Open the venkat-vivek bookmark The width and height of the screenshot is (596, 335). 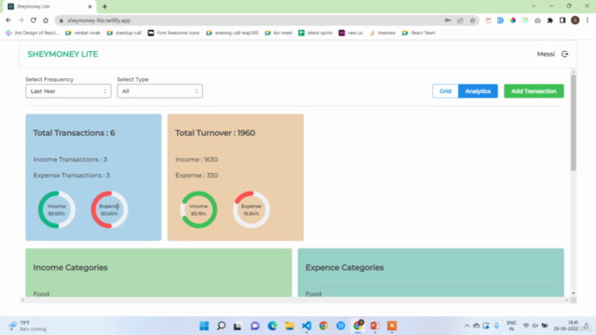point(83,33)
